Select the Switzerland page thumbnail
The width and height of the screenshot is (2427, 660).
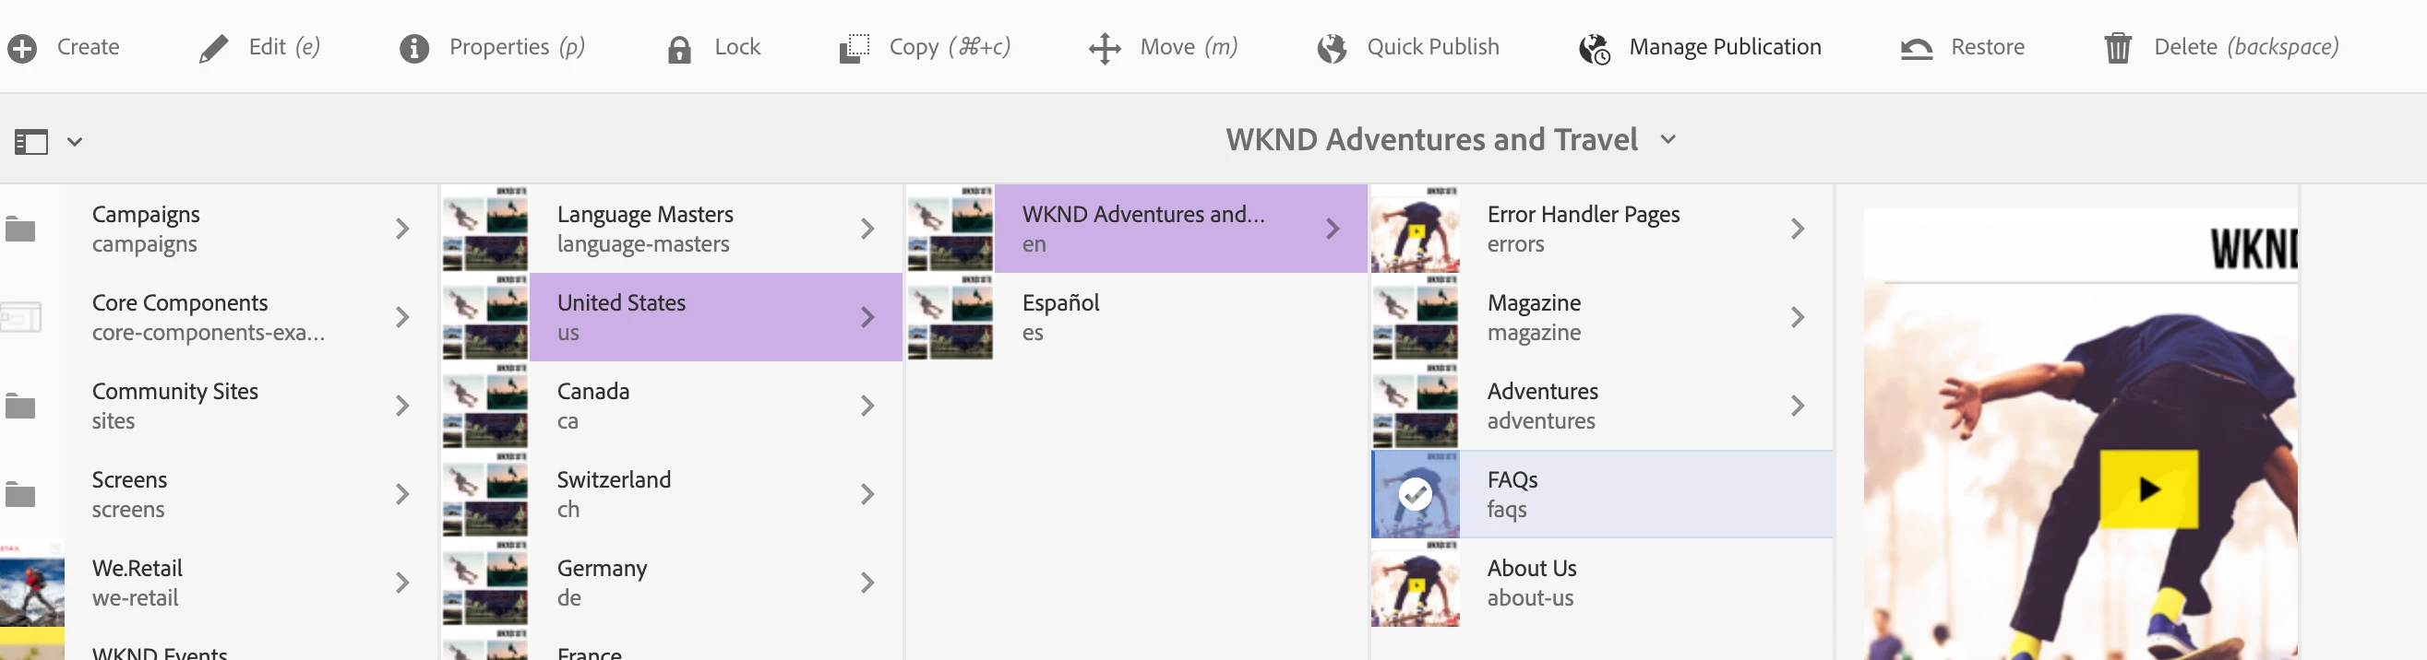pyautogui.click(x=485, y=494)
